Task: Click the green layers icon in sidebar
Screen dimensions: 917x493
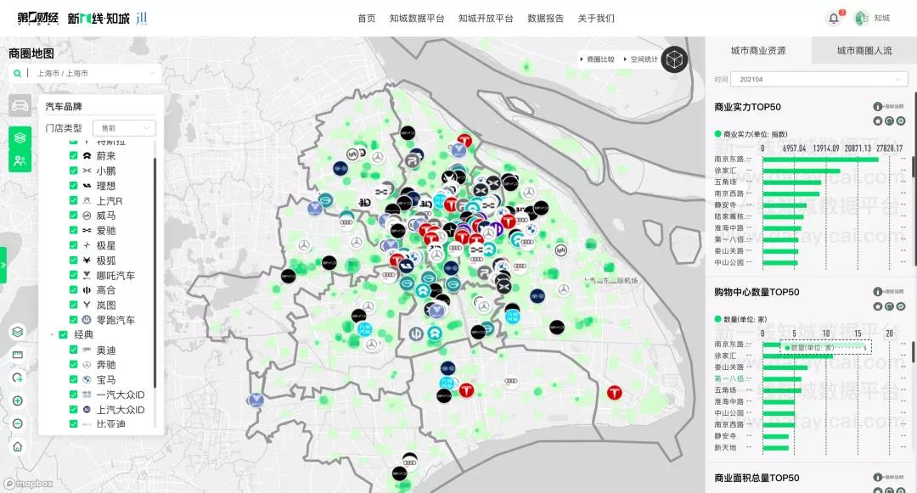Action: 20,137
